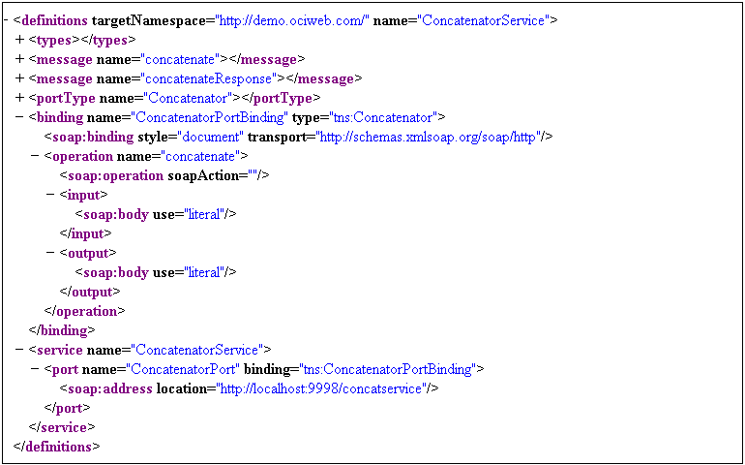Collapse the input element
Viewport: 745px width, 465px height.
pos(50,195)
